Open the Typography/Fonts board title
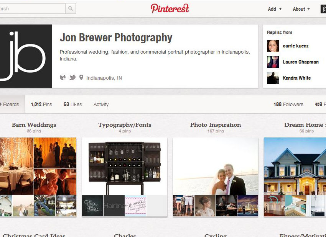Image resolution: width=326 pixels, height=237 pixels. (x=125, y=125)
